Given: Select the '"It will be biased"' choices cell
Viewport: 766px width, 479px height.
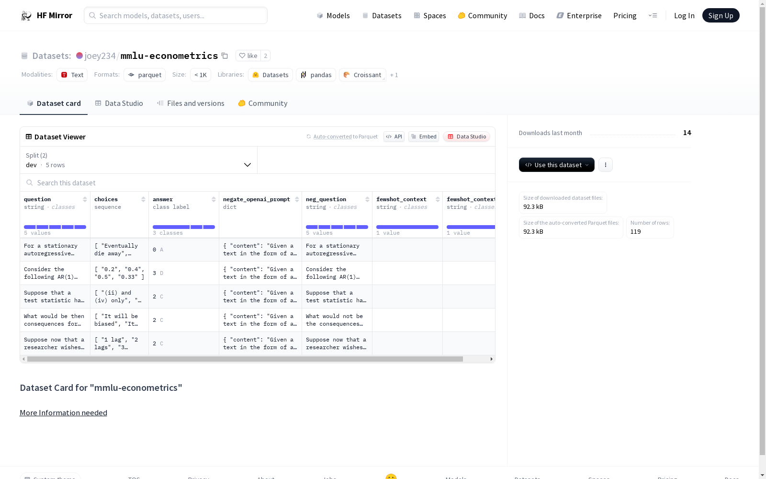Looking at the screenshot, I should 119,320.
